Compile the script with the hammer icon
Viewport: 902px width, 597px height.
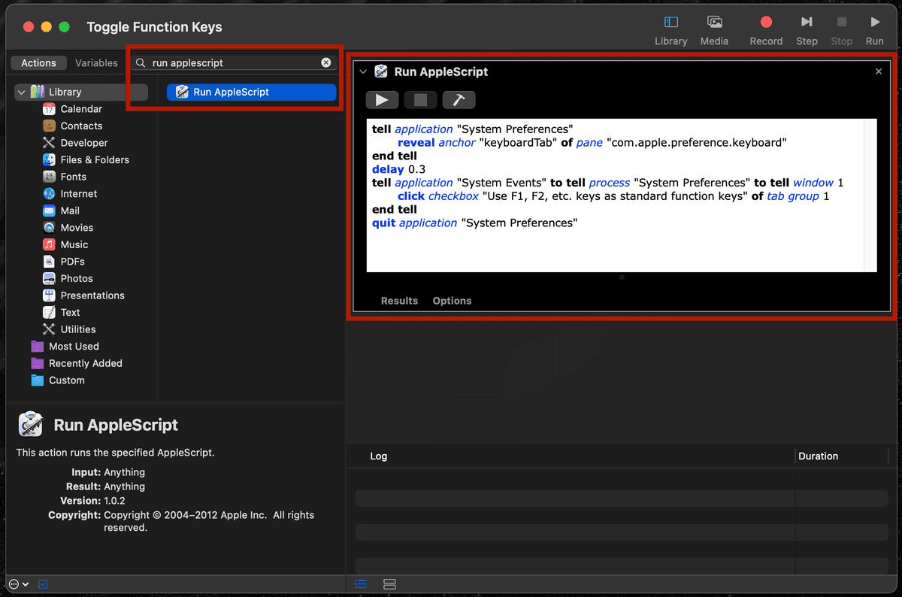tap(459, 99)
